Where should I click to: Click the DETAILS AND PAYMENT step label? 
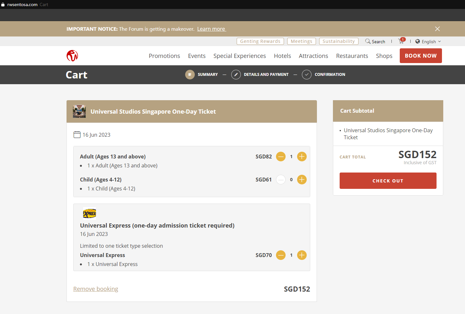coord(266,75)
